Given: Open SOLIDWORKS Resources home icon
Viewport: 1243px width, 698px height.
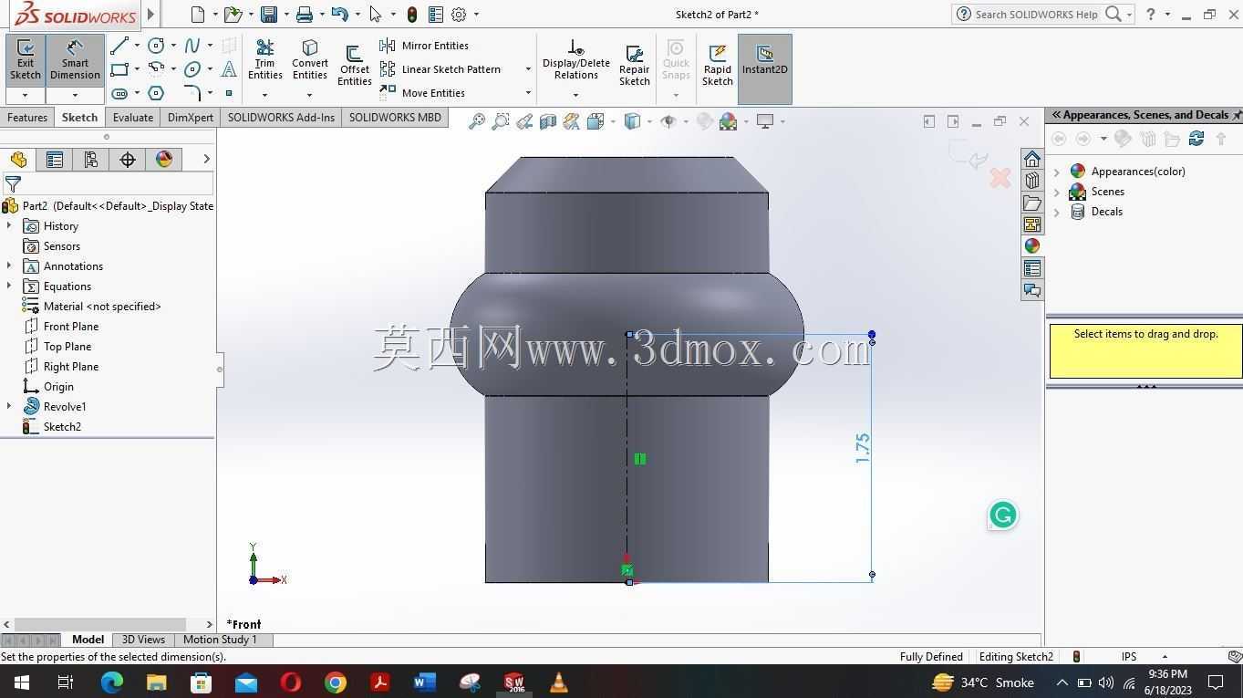Looking at the screenshot, I should coord(1031,159).
